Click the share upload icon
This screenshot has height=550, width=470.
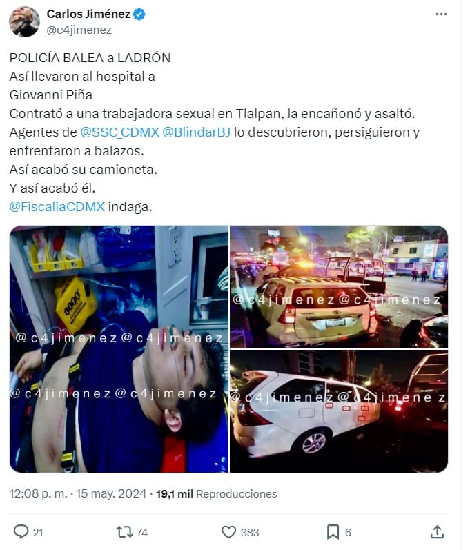coord(437,531)
